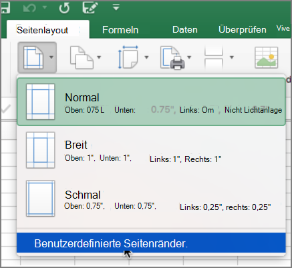Click the page Size icon
The width and height of the screenshot is (292, 268).
coord(128,57)
